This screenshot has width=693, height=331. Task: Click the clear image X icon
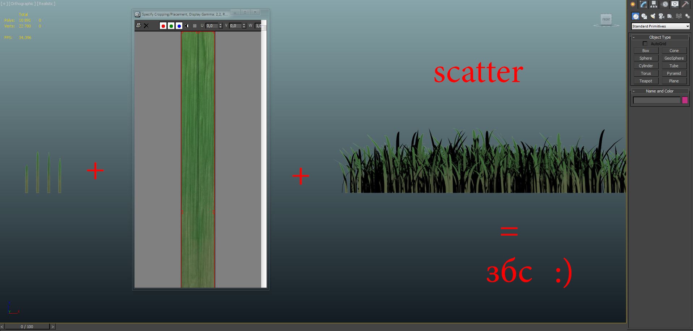(146, 26)
